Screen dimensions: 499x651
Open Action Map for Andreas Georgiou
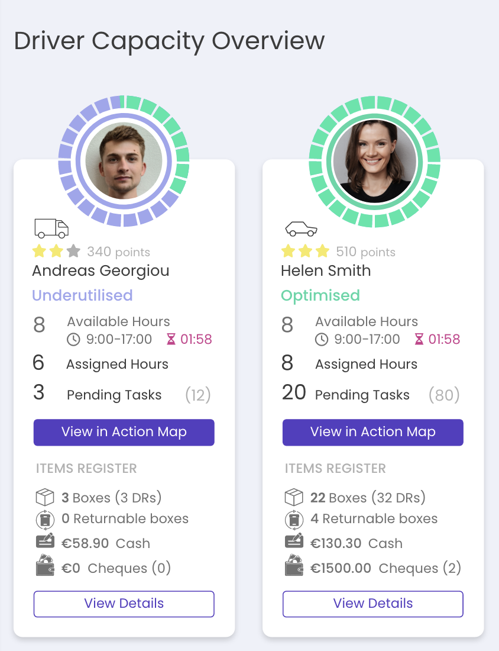coord(124,432)
